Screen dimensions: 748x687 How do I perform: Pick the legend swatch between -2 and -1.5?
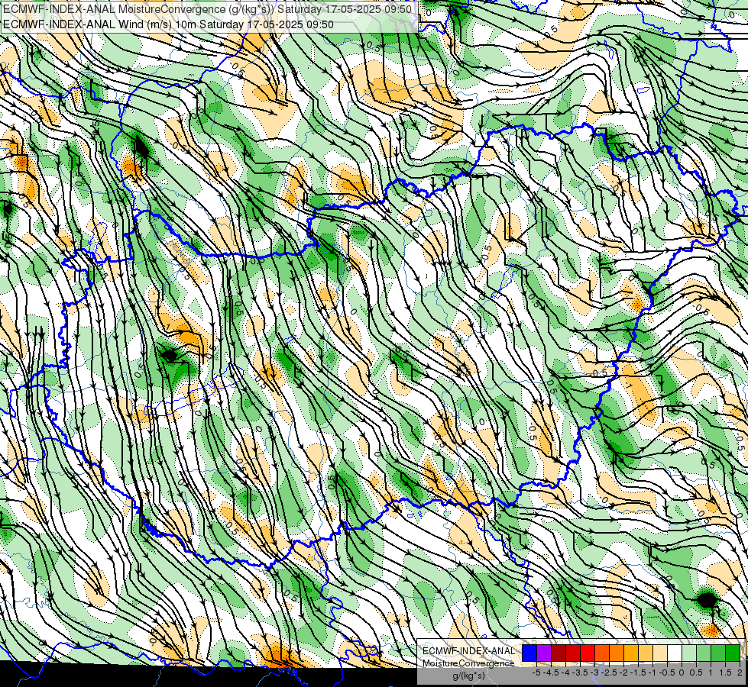coord(631,653)
